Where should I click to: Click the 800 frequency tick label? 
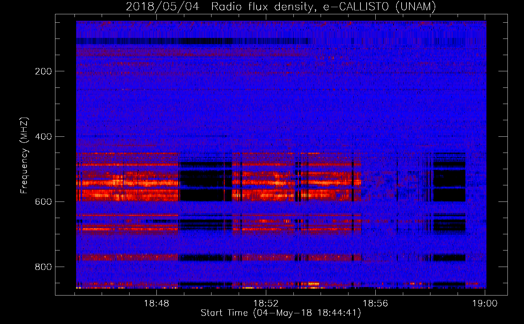(x=43, y=267)
